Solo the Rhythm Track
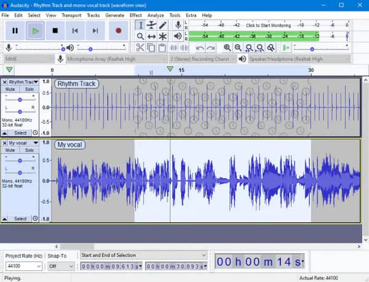369x282 pixels. [29, 89]
